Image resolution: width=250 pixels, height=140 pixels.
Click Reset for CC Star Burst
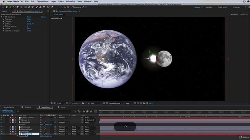point(29,17)
